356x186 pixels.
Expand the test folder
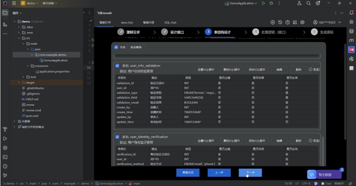[23, 77]
